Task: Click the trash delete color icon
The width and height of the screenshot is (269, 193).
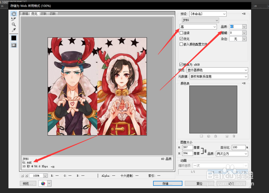Action: pyautogui.click(x=234, y=136)
